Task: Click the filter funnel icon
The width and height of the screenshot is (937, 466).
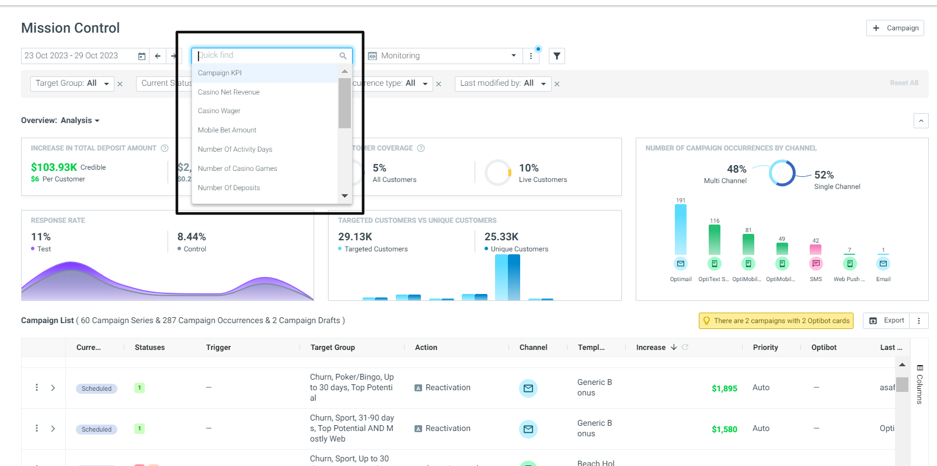Action: point(557,56)
